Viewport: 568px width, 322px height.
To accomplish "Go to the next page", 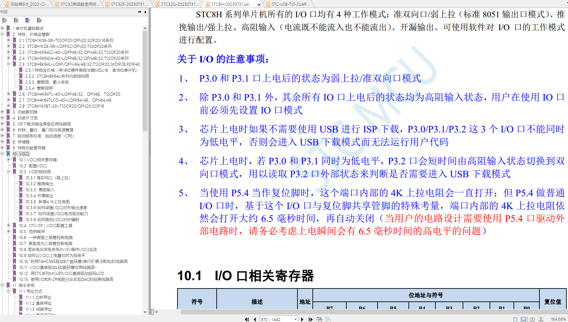I will pos(302,319).
